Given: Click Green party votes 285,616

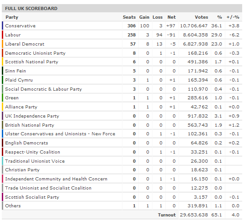Looking at the screenshot, I should coord(198,98).
